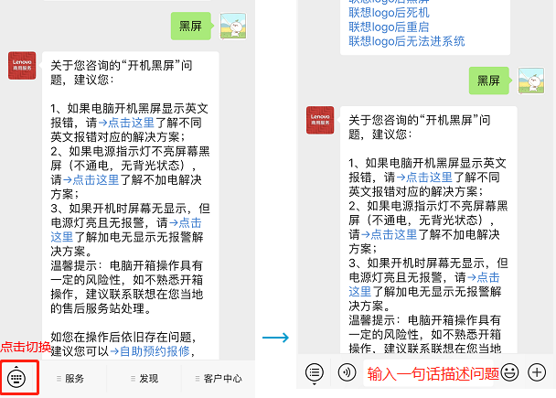Expand the 发现 menu
Viewport: 556px width, 398px height.
146,378
